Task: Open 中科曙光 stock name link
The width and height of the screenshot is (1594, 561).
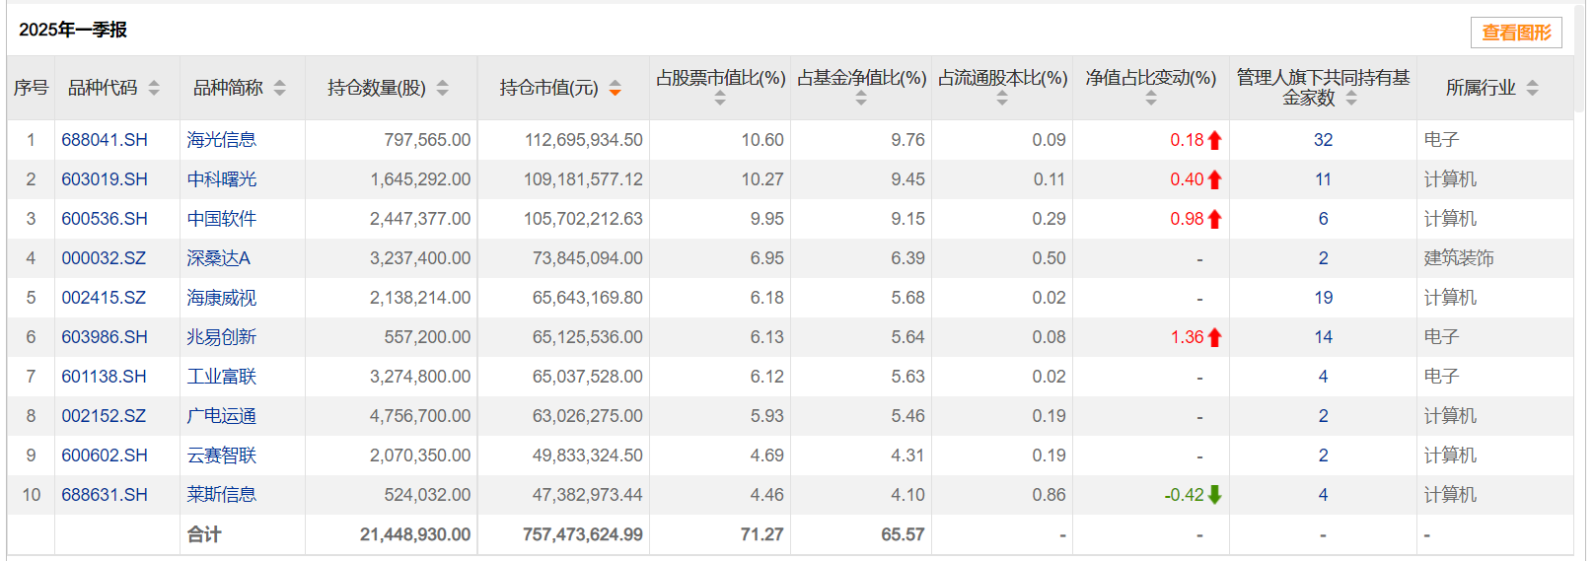Action: pyautogui.click(x=222, y=179)
